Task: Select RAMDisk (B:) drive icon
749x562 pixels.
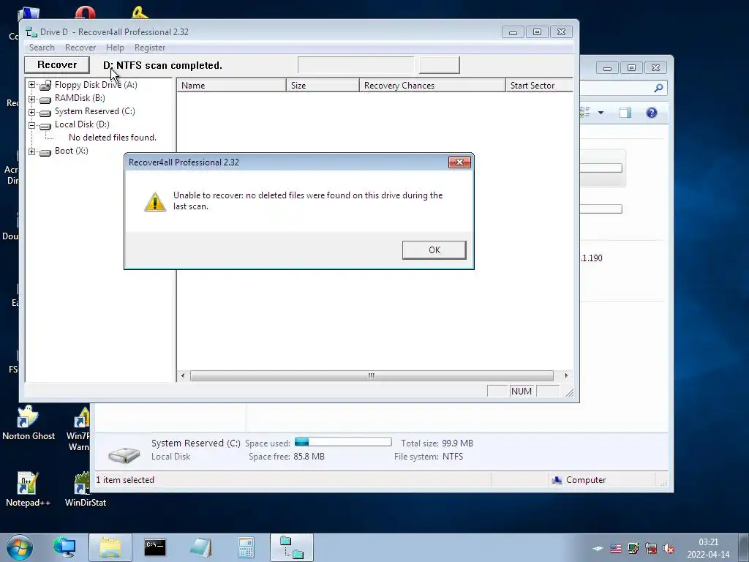Action: coord(45,100)
